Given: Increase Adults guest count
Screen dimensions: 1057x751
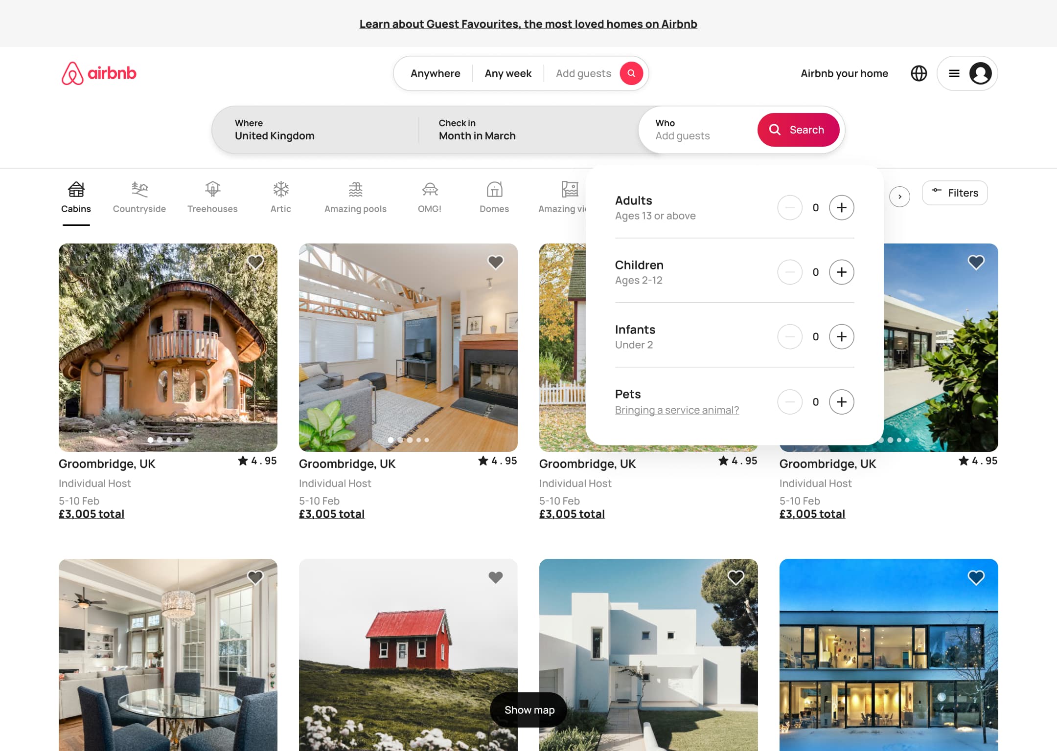Looking at the screenshot, I should pos(841,207).
